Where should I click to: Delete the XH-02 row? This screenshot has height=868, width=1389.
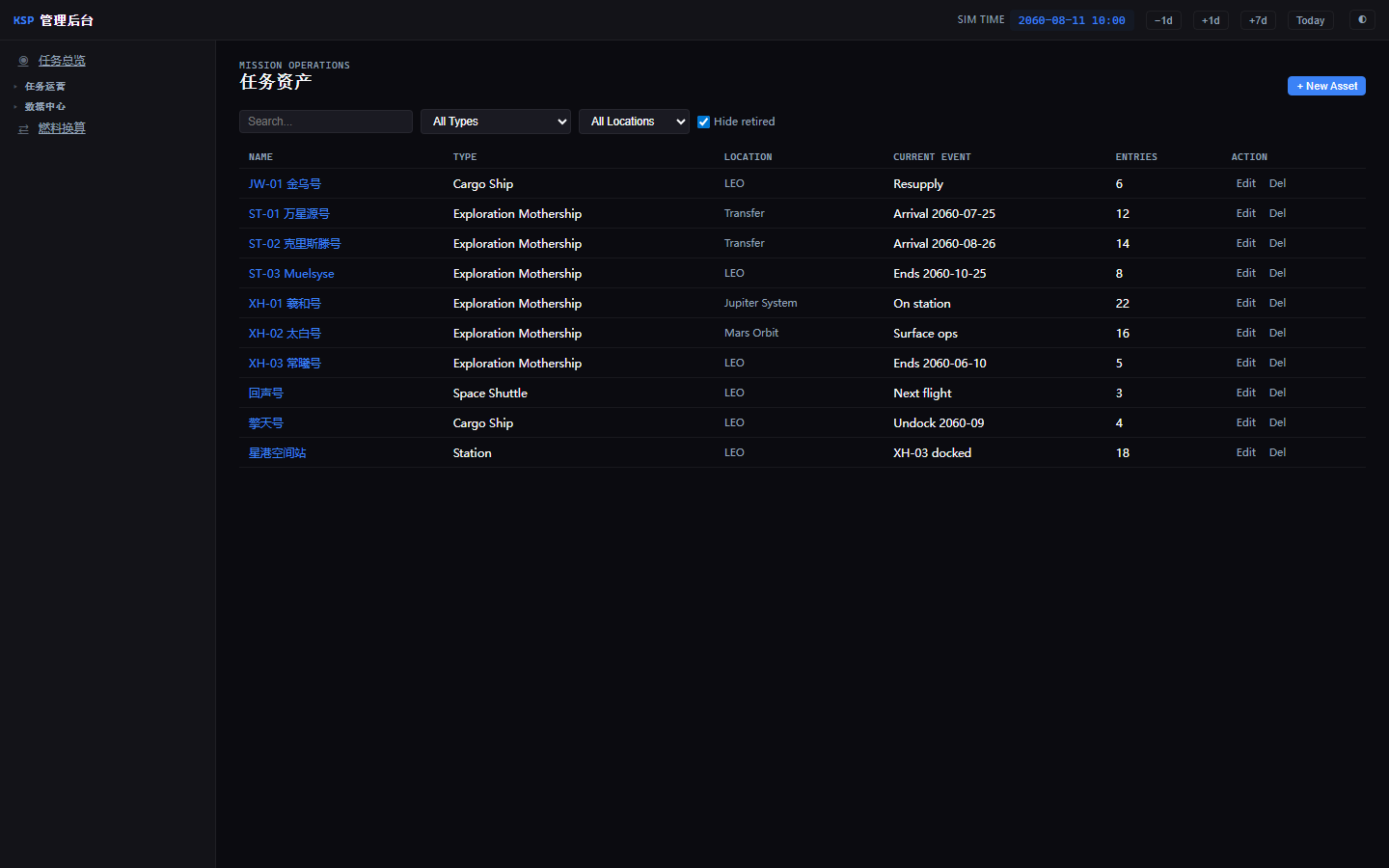tap(1277, 333)
